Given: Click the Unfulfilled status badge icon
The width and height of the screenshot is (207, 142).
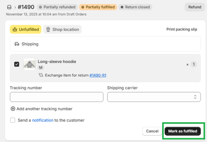Looking at the screenshot, I should [x=15, y=30].
